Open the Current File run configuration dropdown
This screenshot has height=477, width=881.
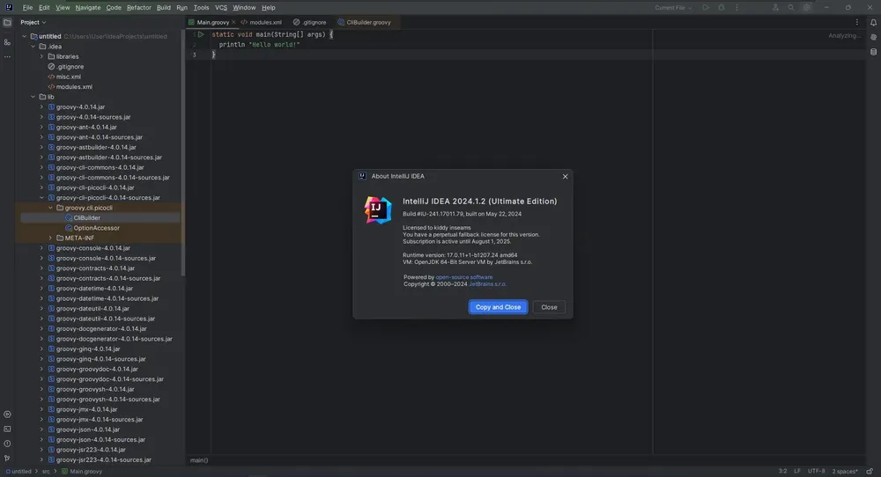pos(673,7)
